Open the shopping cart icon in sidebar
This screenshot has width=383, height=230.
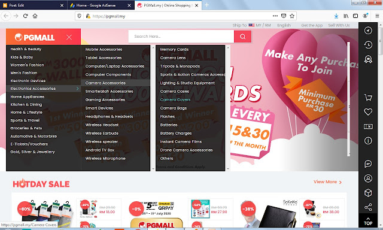point(368,98)
